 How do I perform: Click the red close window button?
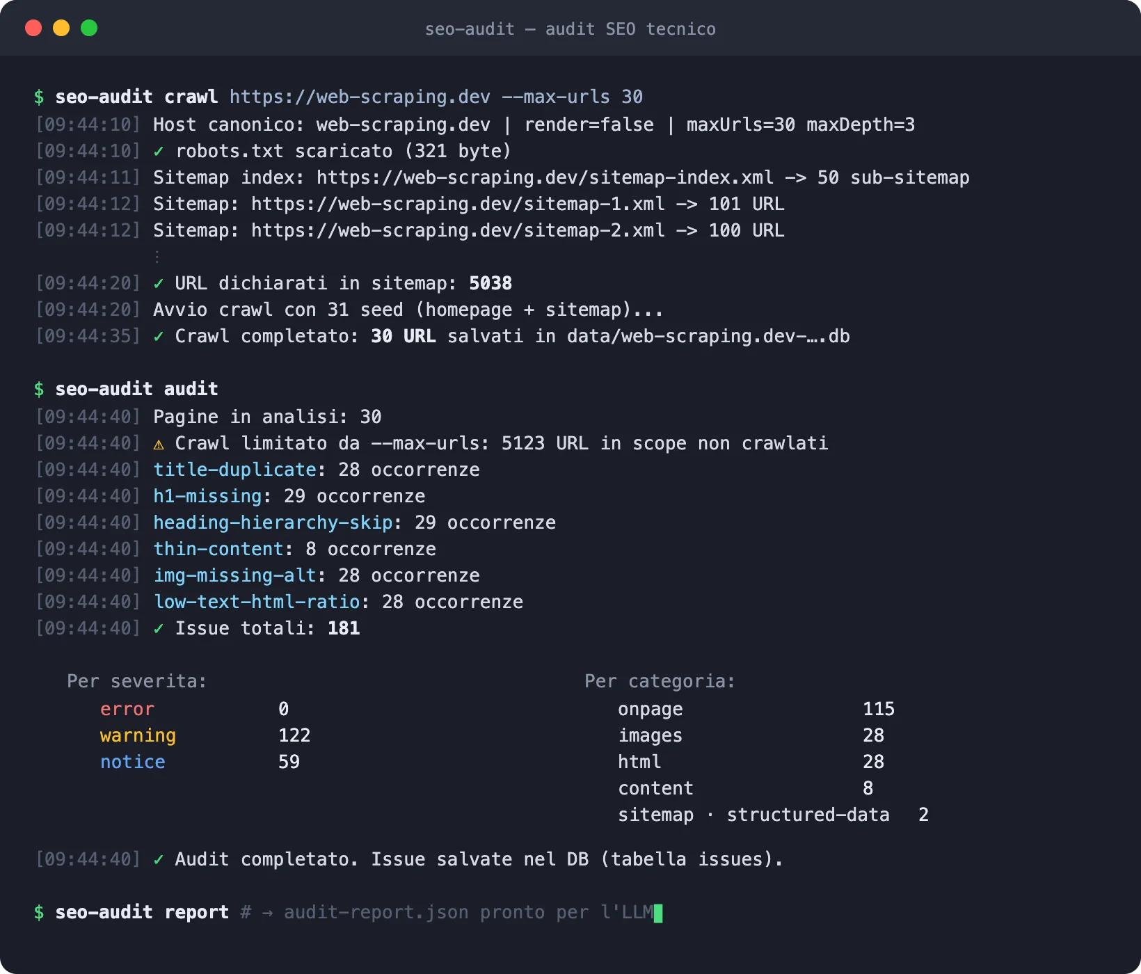point(33,28)
